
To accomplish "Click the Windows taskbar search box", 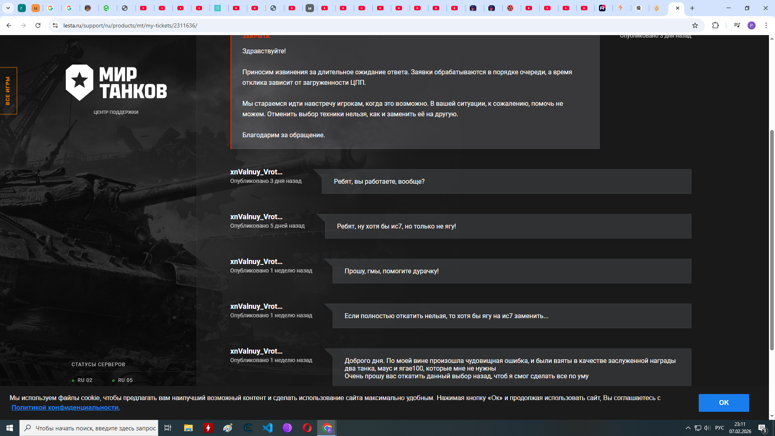I will tap(90, 428).
